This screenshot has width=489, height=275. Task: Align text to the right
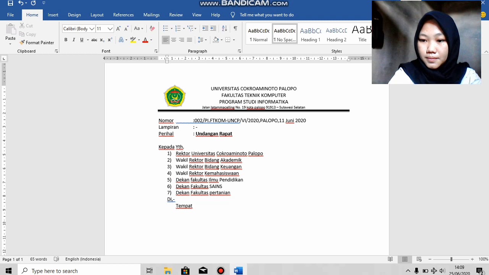181,40
